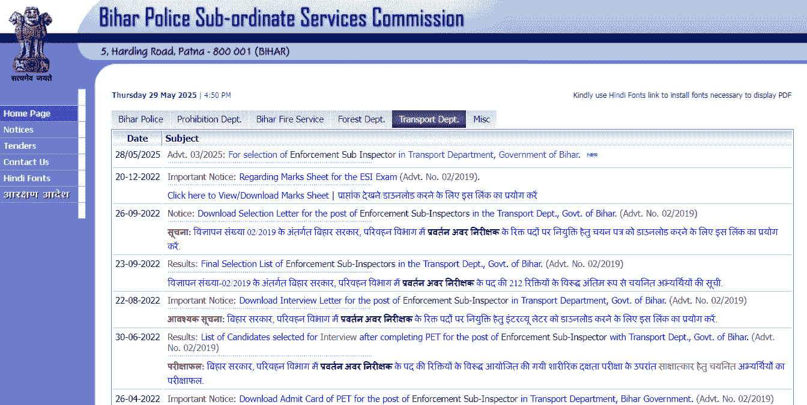
Task: Click the date 20-12-2022
Action: (x=138, y=177)
